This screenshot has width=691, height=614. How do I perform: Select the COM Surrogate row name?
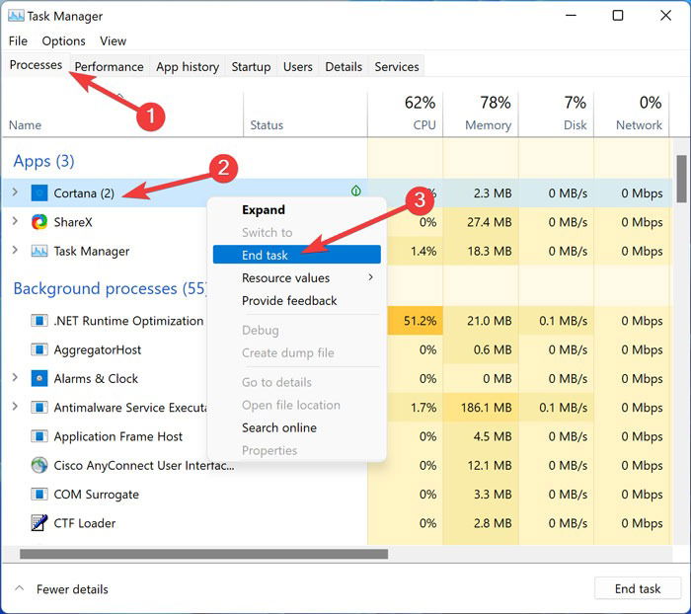pos(96,495)
